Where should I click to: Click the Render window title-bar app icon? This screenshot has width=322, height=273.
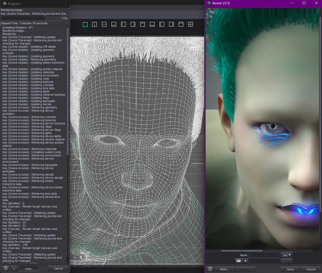click(209, 3)
